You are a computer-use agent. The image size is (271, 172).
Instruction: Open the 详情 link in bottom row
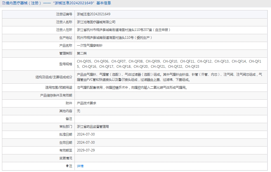(x=80, y=166)
